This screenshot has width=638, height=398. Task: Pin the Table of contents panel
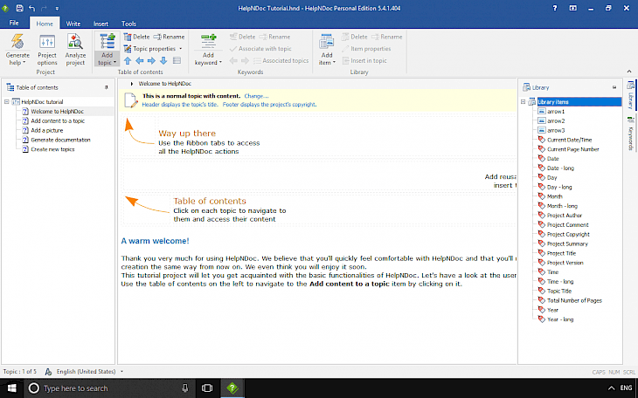tap(107, 87)
